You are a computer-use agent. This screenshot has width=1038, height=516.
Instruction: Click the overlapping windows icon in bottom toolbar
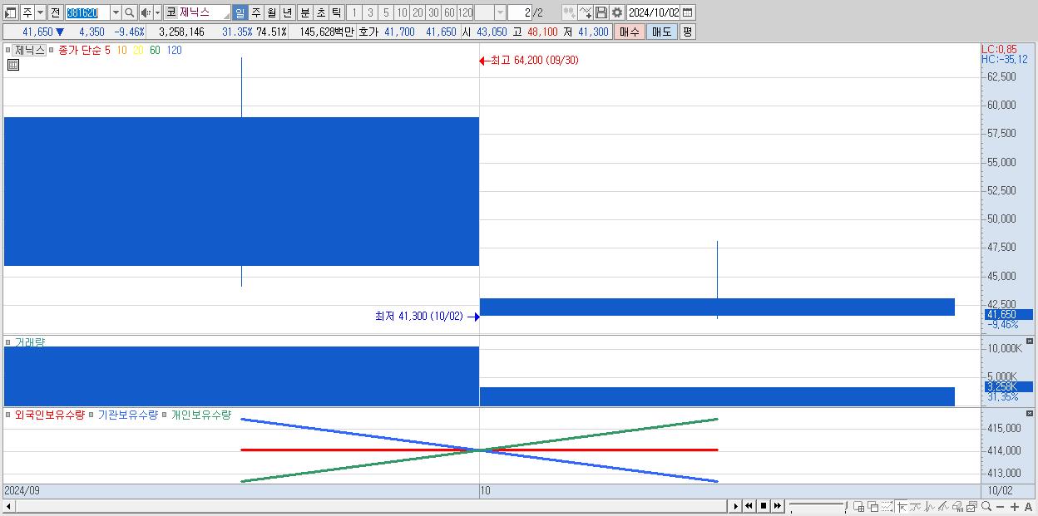pyautogui.click(x=873, y=506)
